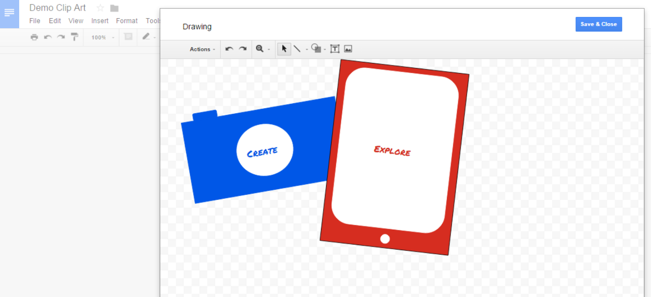Pick the Shape tool

point(317,48)
